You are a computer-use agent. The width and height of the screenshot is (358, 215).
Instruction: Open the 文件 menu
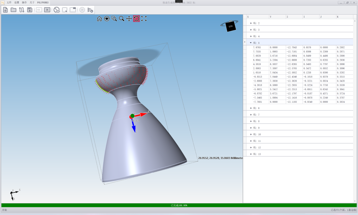pos(9,2)
